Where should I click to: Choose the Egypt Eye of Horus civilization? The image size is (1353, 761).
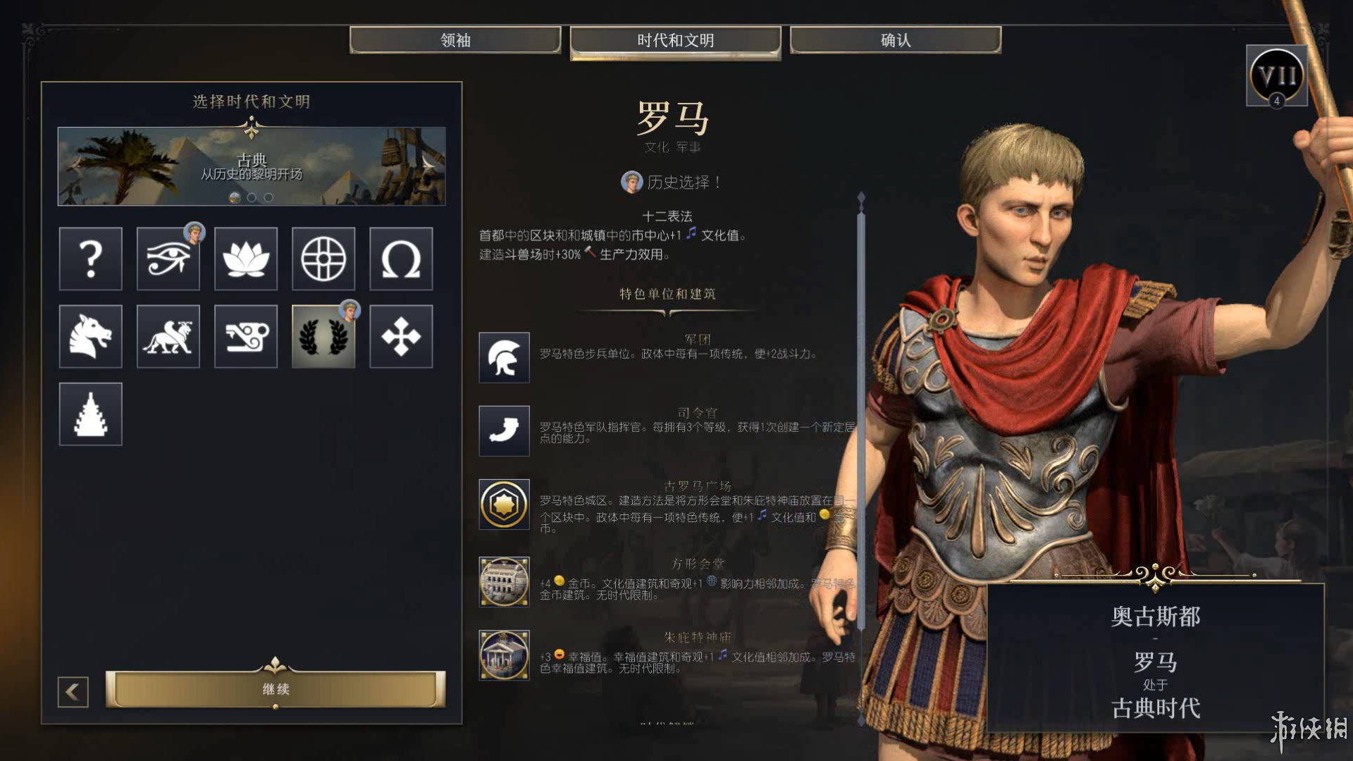coord(168,259)
